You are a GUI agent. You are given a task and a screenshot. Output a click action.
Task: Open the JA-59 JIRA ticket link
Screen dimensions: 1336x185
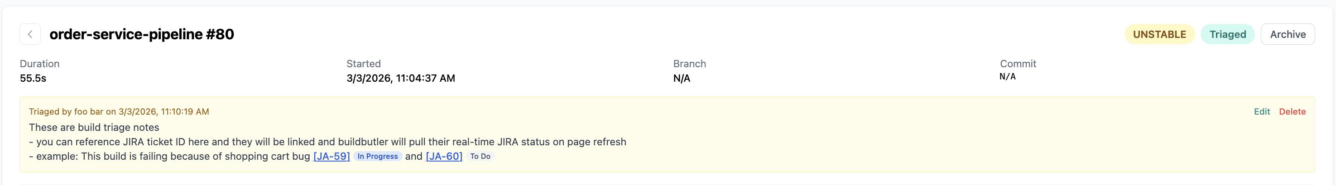click(x=332, y=156)
